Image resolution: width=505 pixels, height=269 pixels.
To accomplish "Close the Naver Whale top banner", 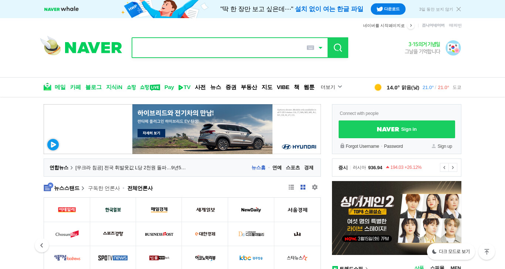I will (458, 9).
